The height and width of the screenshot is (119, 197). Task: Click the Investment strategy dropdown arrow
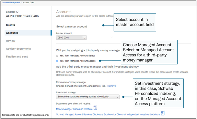pyautogui.click(x=117, y=97)
